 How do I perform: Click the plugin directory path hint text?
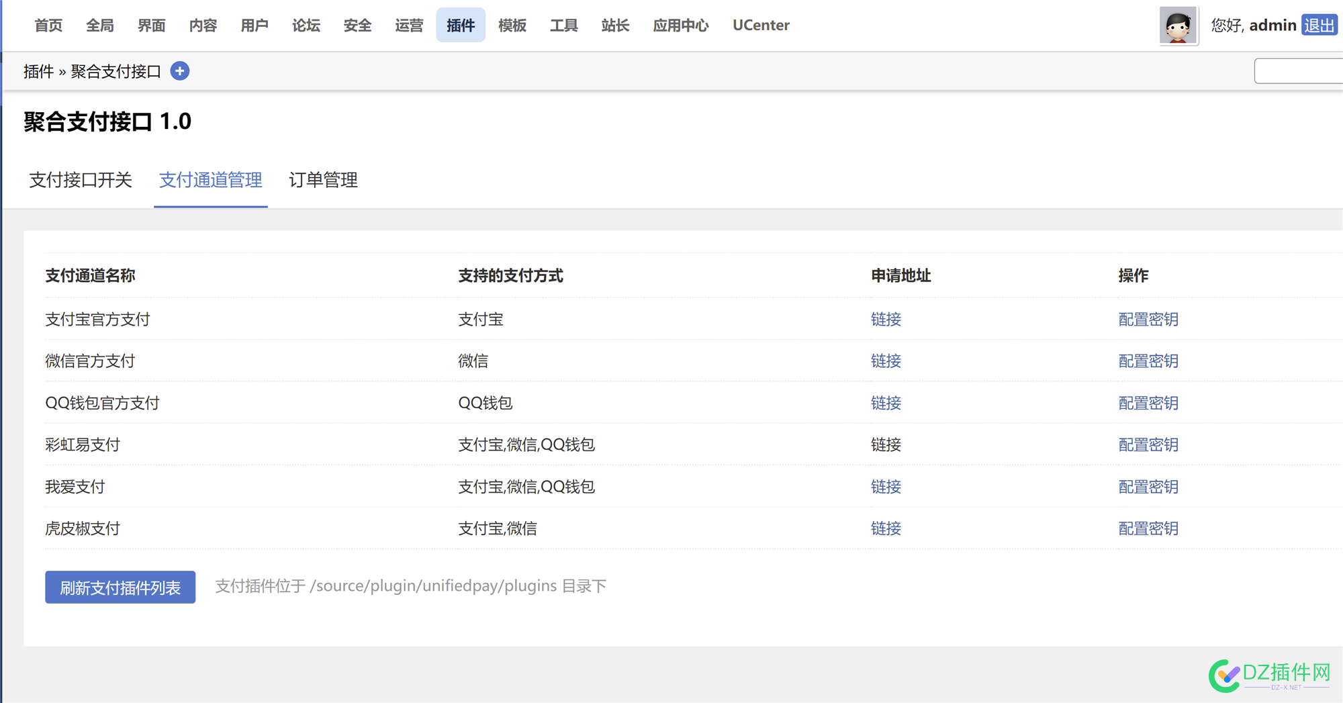click(x=411, y=586)
